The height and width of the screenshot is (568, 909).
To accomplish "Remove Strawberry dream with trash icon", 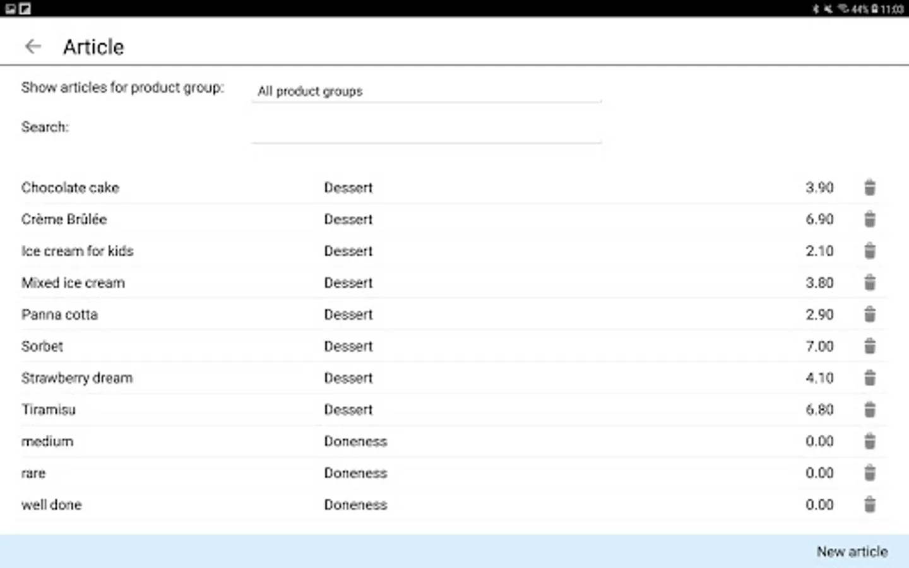I will 869,377.
